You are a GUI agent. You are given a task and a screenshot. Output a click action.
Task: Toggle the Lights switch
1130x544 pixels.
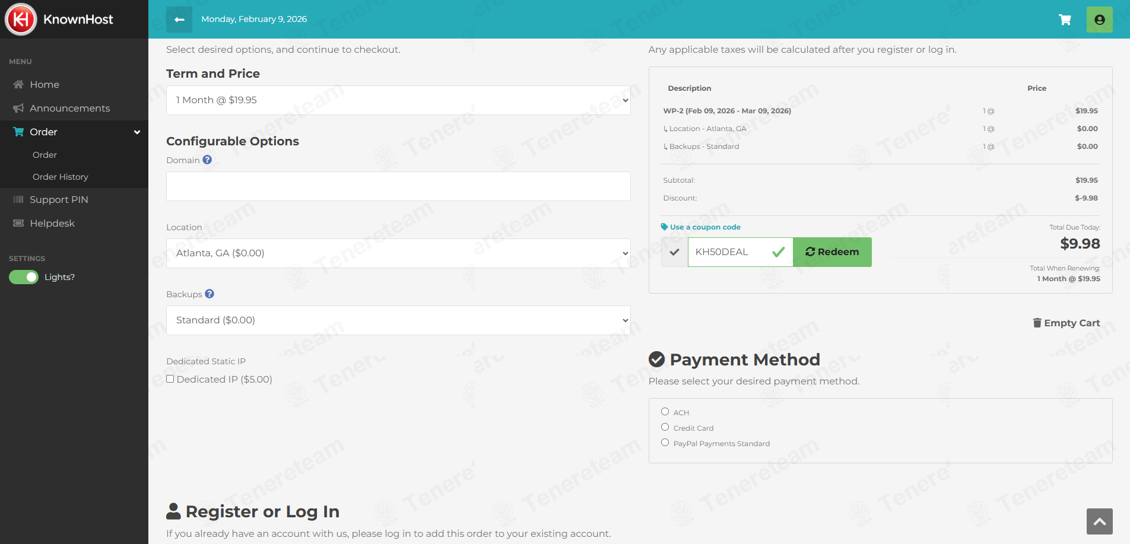tap(24, 277)
